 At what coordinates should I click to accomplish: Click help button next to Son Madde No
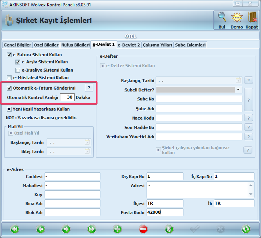pos(249,127)
